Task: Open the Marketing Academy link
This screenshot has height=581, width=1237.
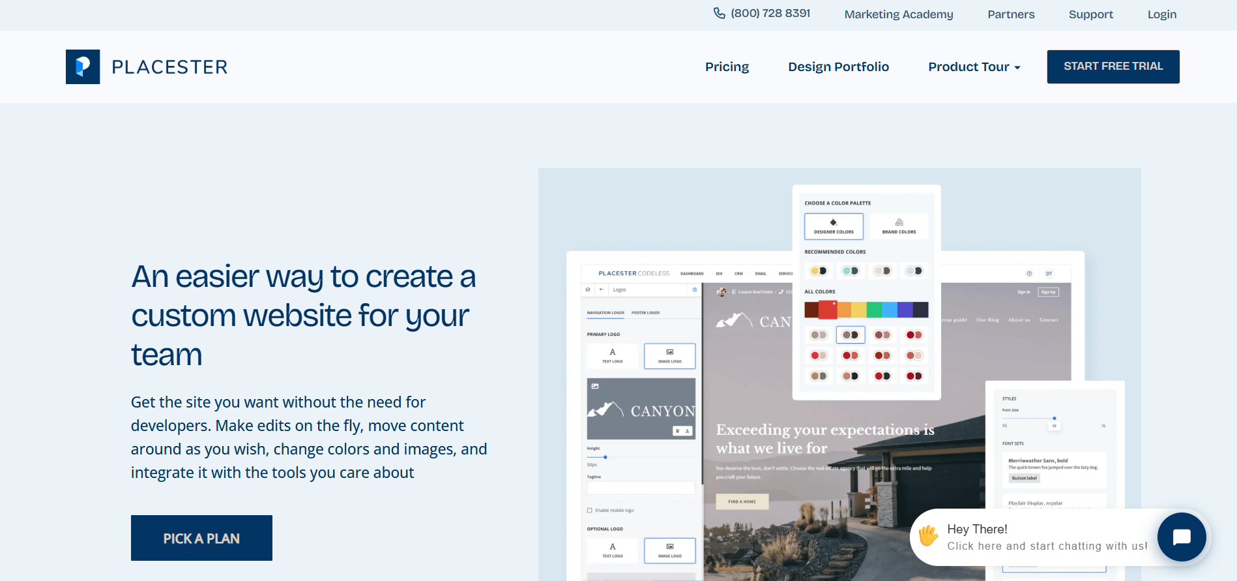Action: pos(899,14)
